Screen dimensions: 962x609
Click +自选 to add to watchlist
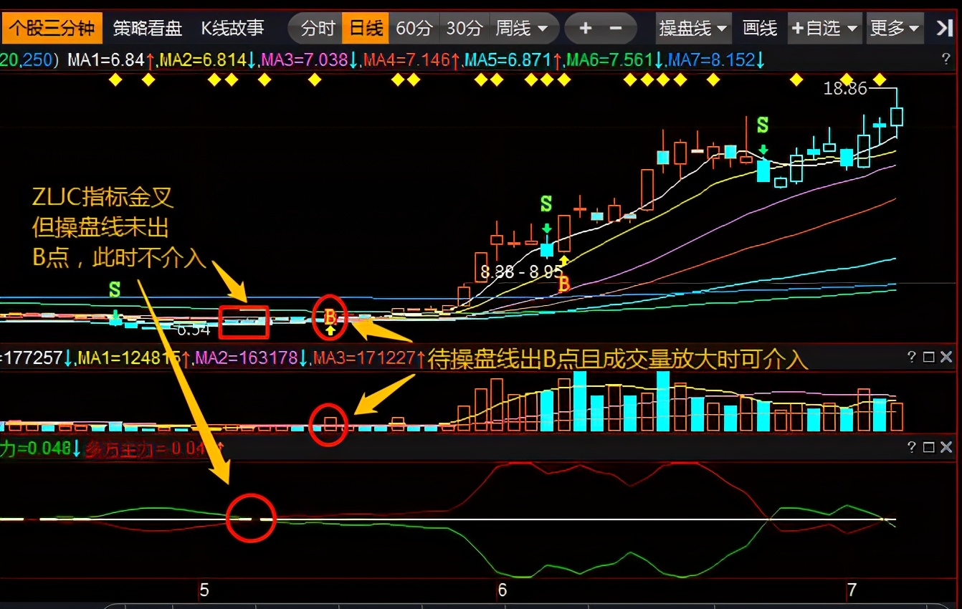click(824, 29)
